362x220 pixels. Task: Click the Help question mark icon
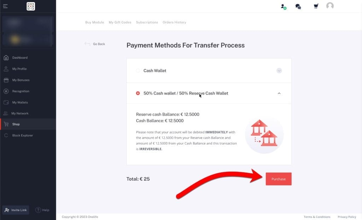pos(38,210)
